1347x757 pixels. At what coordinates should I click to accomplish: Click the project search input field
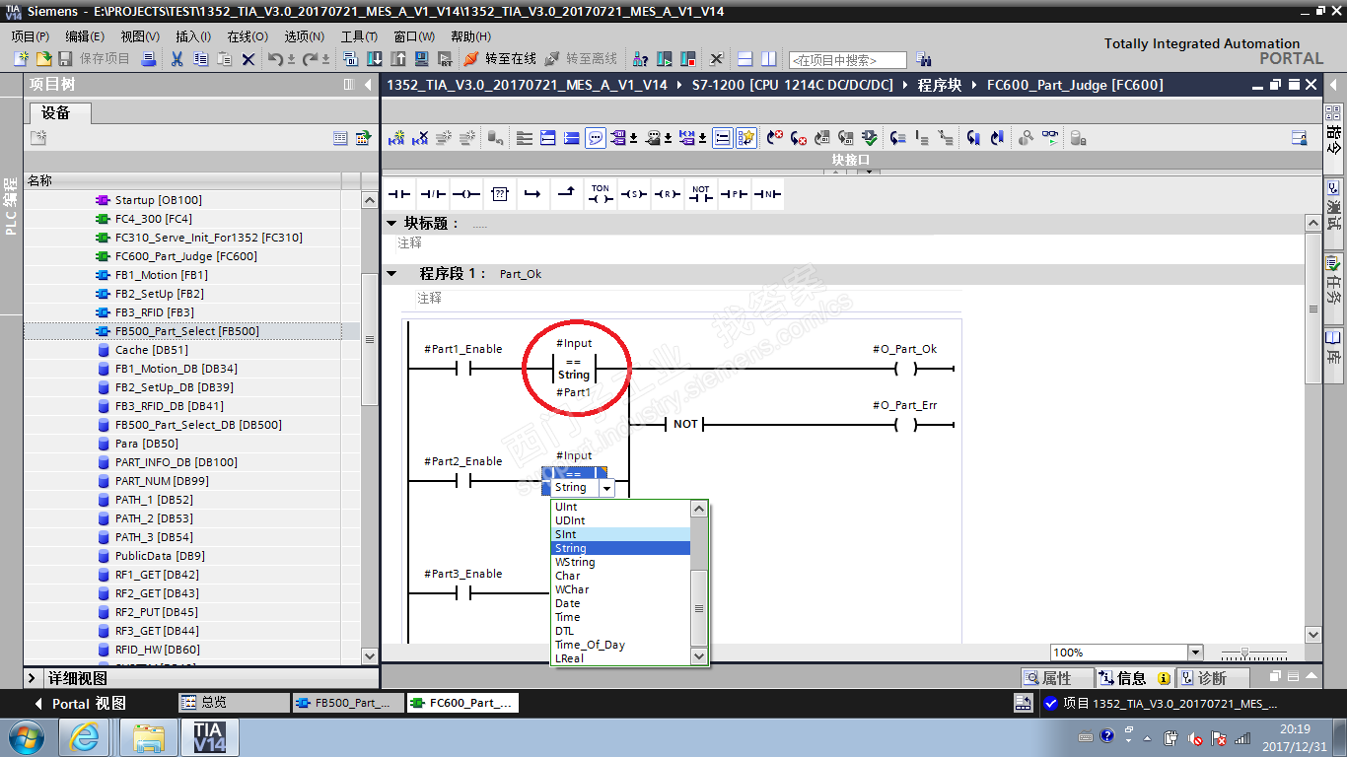847,60
